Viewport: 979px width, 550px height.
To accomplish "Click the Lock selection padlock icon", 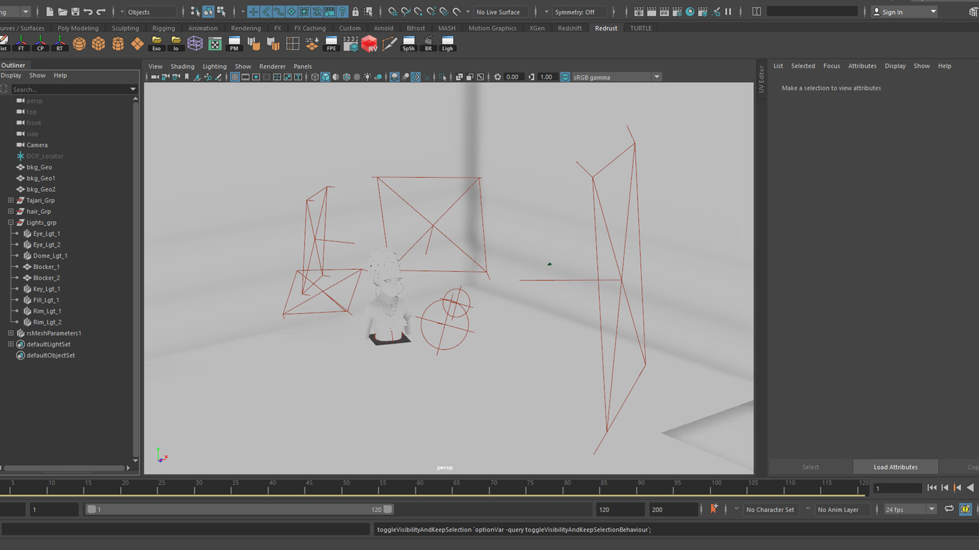I will [x=355, y=12].
